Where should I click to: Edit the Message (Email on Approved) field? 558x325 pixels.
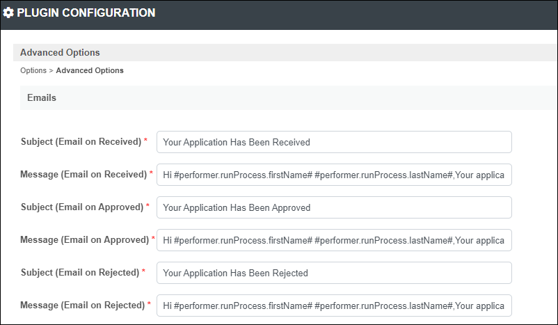(x=334, y=240)
